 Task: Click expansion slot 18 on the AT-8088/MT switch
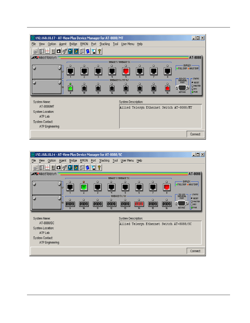[x=47, y=87]
